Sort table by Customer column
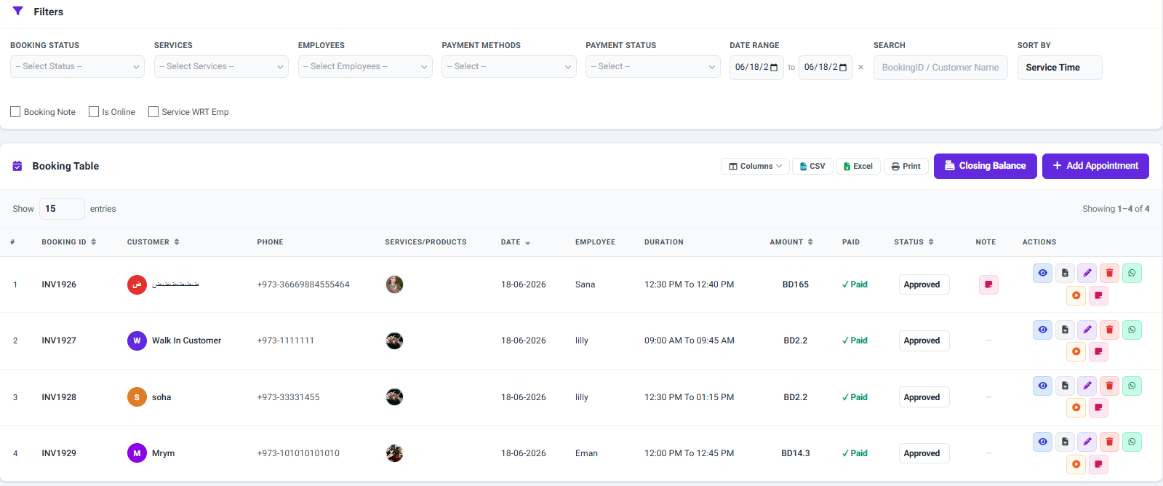Screen dimensions: 1163x486 (153, 242)
